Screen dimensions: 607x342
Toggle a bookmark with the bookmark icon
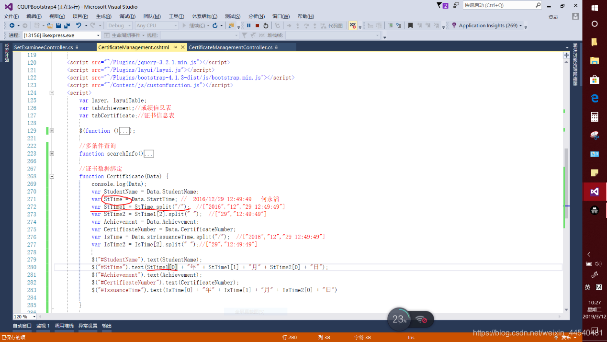(x=410, y=25)
